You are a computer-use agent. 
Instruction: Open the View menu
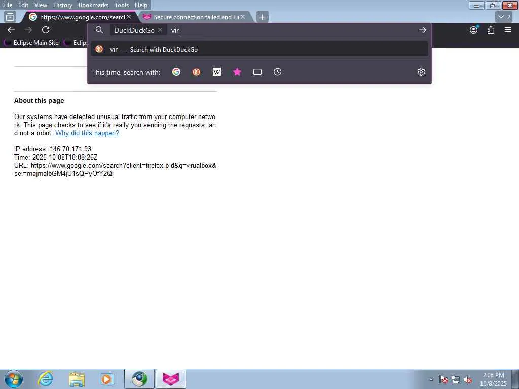point(41,5)
